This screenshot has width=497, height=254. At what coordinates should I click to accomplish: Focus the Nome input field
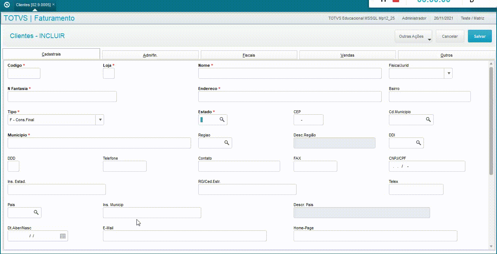290,73
